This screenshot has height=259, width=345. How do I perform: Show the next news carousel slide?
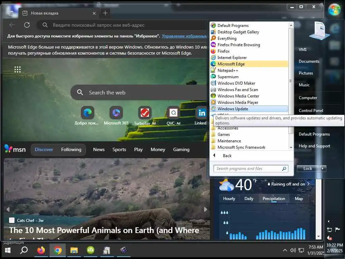pos(206,209)
